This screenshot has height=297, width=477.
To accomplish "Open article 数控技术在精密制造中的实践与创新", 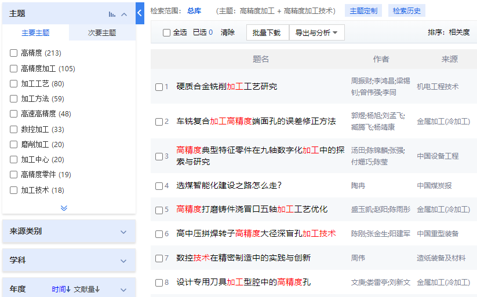I will coord(243,258).
